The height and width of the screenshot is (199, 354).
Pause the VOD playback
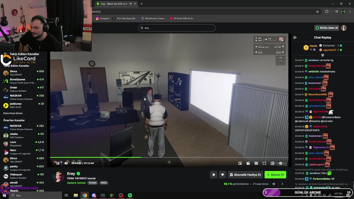(58, 163)
